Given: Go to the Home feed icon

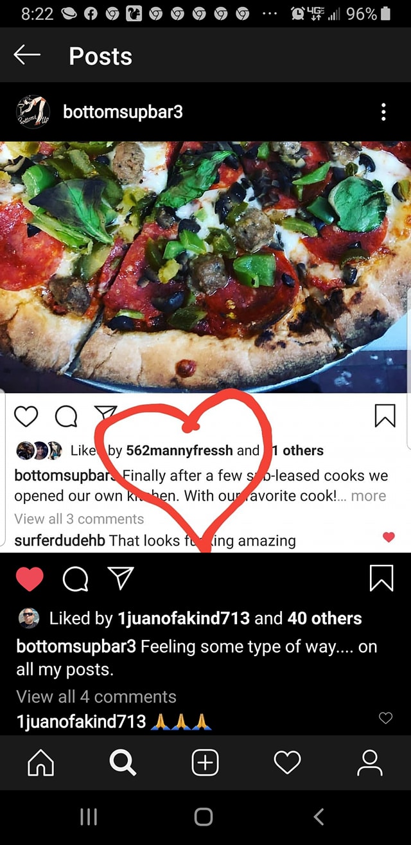Looking at the screenshot, I should (x=40, y=763).
